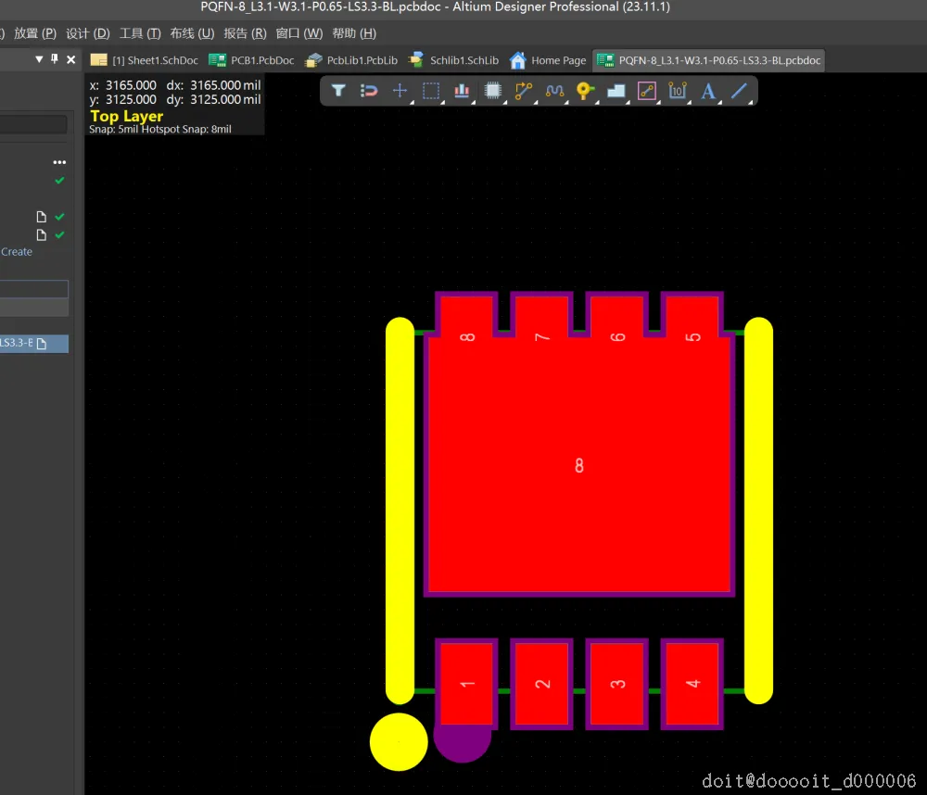
Task: Select pad 3 on the footprint
Action: (617, 684)
